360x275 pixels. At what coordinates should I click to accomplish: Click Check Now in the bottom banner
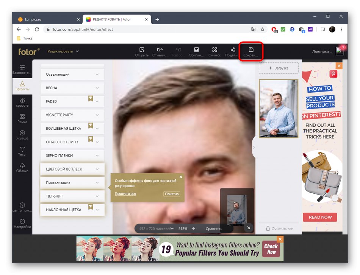[x=271, y=249]
